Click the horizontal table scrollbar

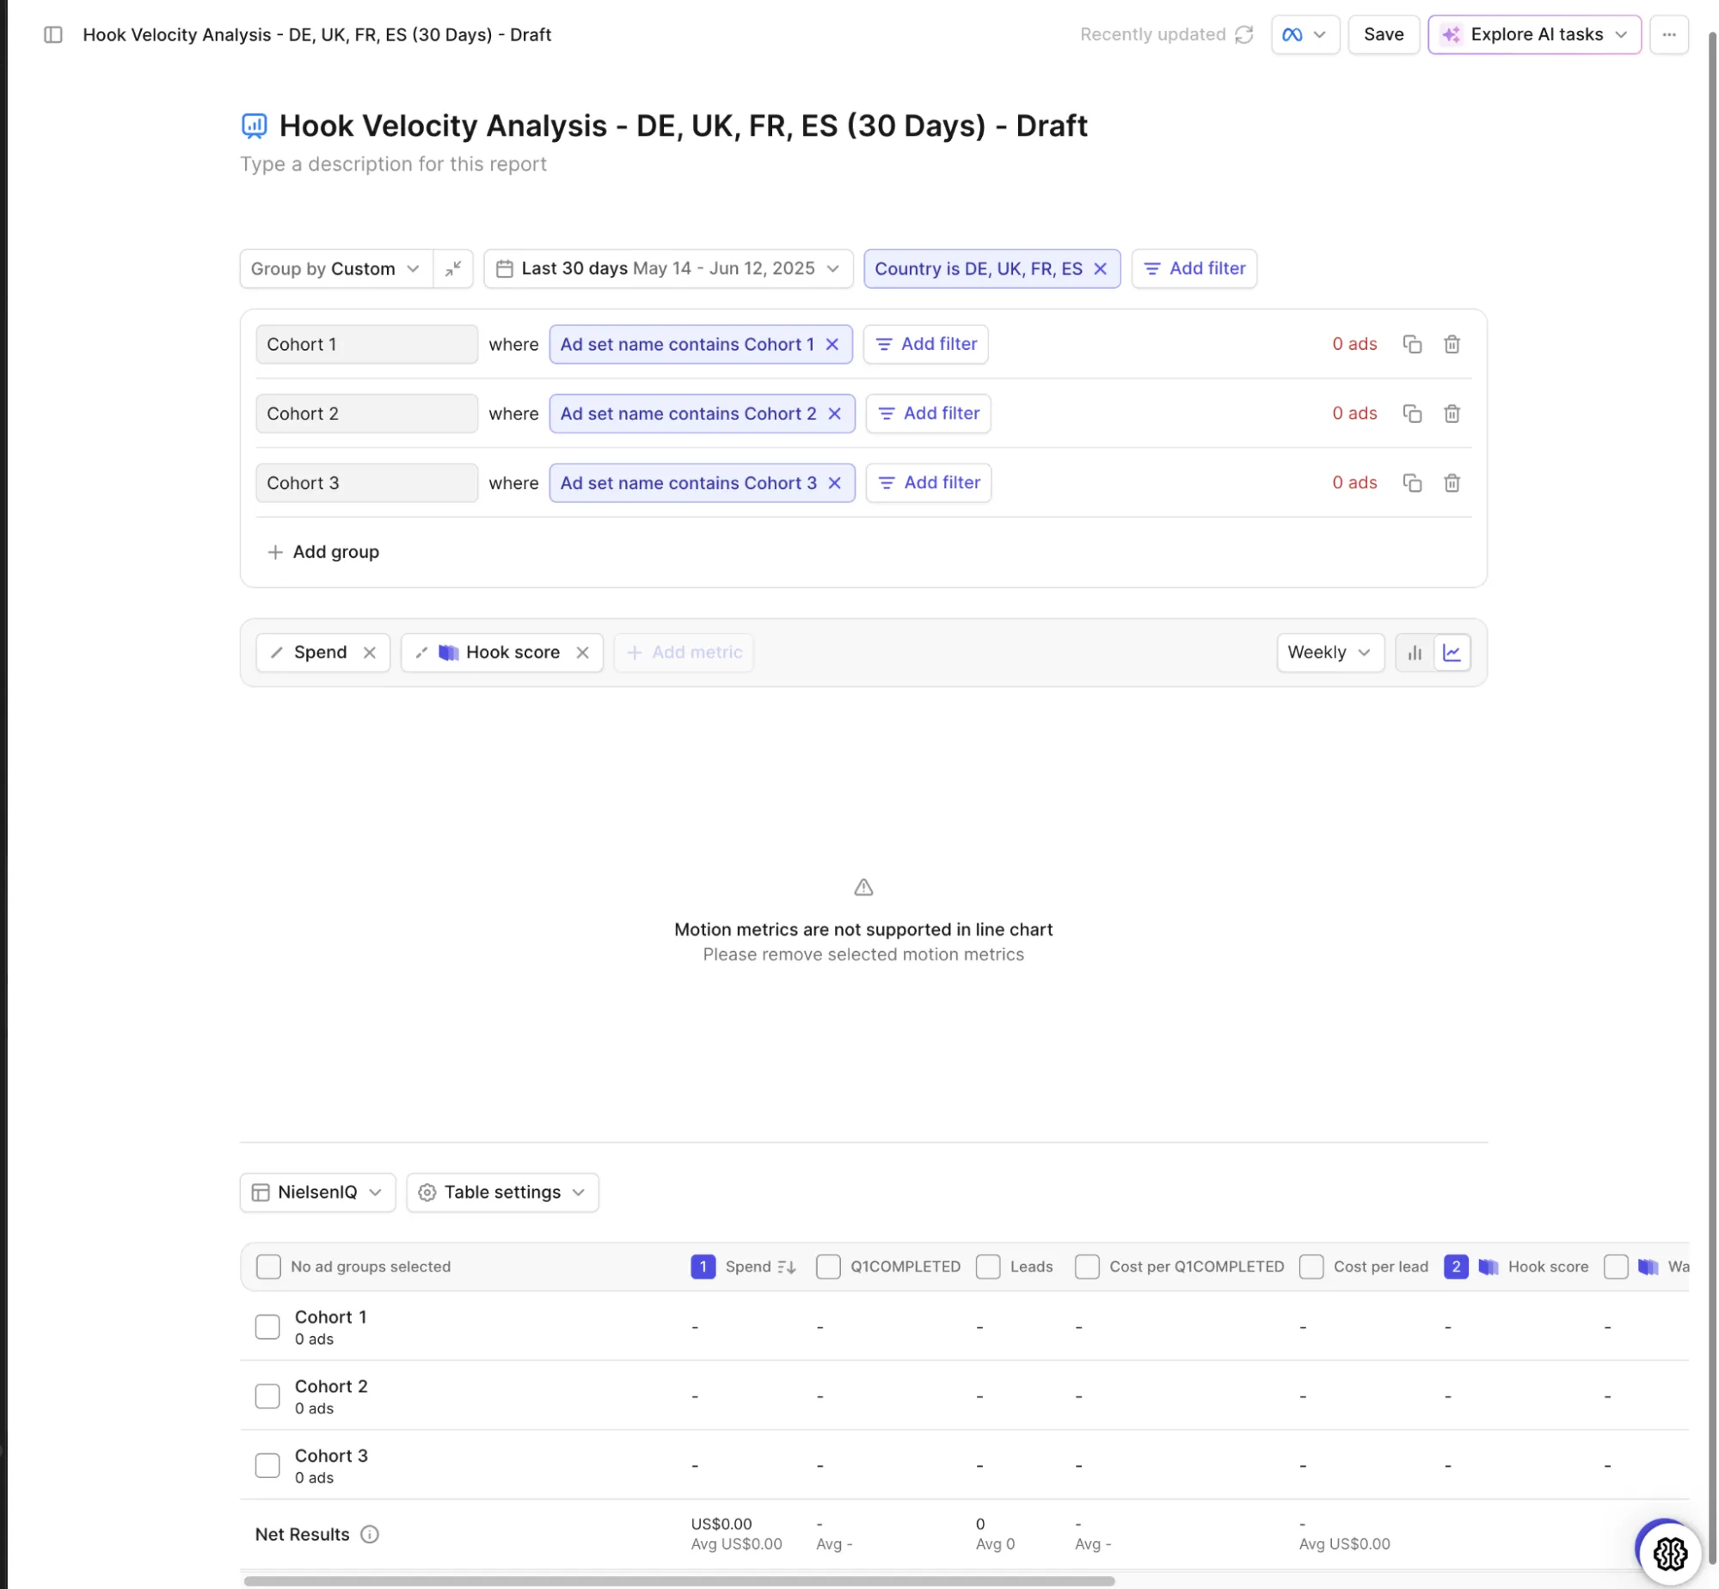coord(678,1581)
